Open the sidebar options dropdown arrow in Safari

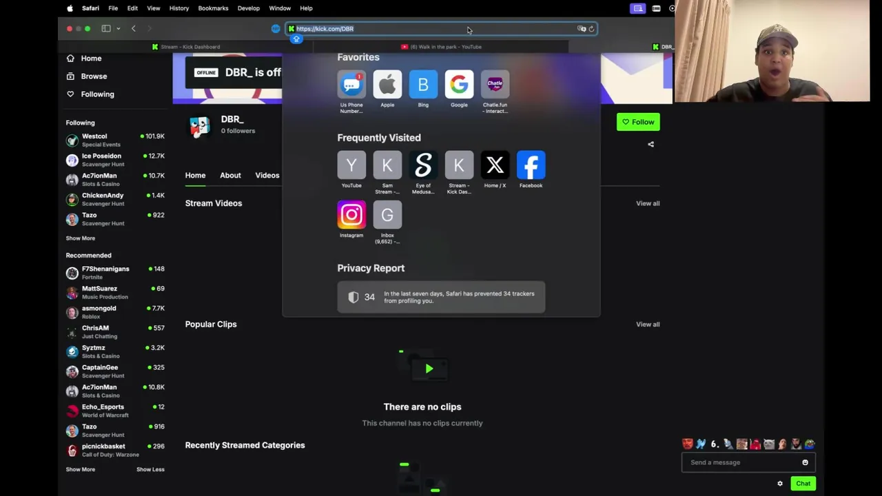point(118,28)
